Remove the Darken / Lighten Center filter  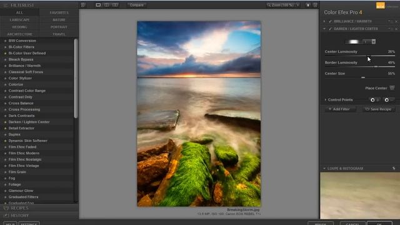coord(396,29)
